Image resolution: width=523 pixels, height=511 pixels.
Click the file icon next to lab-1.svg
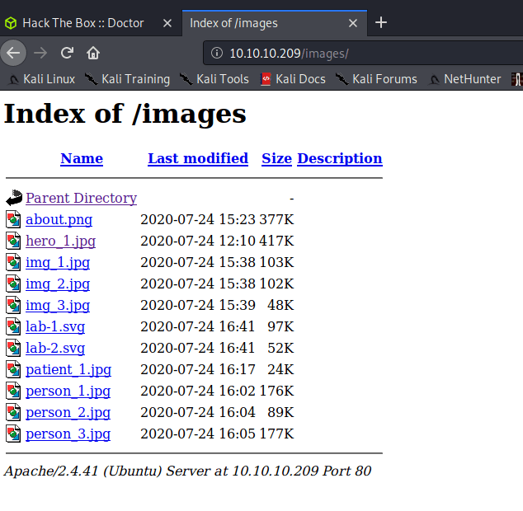14,326
